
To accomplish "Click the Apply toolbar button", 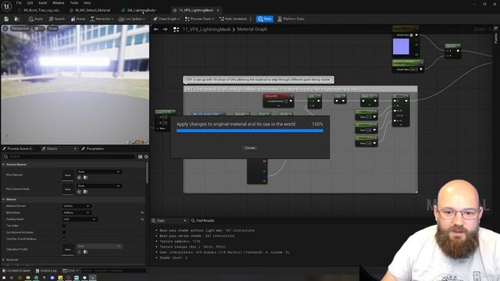I will [x=36, y=19].
